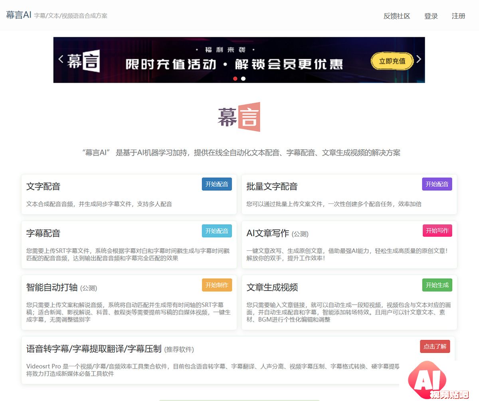This screenshot has width=479, height=401.
Task: Show previous banner slide with left arrow
Action: point(61,59)
